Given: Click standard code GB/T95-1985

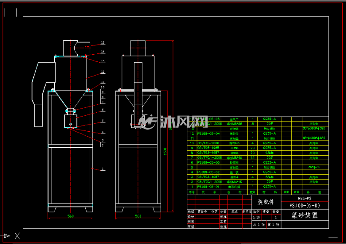Looking at the screenshot, I should pos(208,148).
